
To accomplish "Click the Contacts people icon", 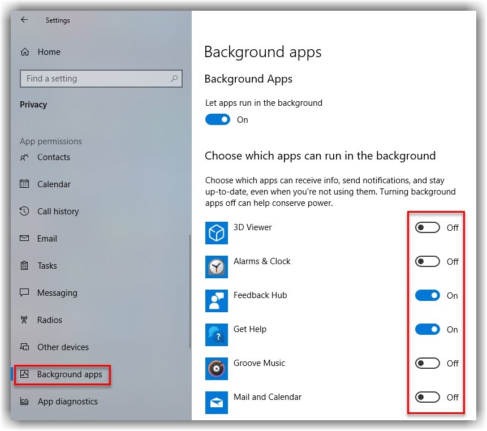I will (24, 157).
